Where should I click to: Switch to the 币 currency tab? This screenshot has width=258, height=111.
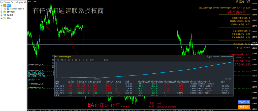79,60
